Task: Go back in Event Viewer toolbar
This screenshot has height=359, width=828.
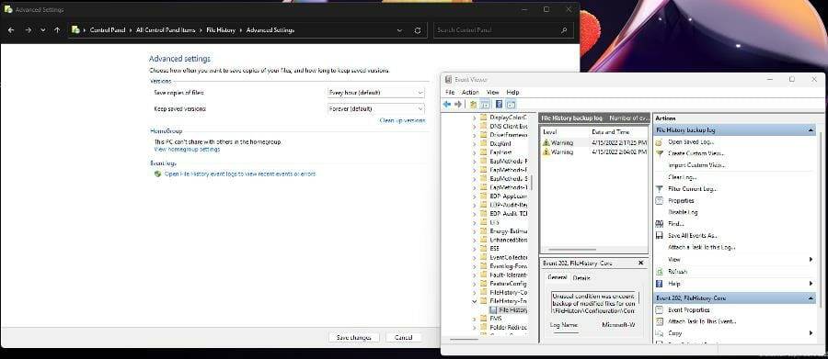Action: 447,105
